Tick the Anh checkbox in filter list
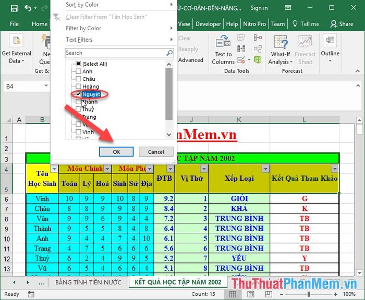The width and height of the screenshot is (365, 300). [x=78, y=72]
